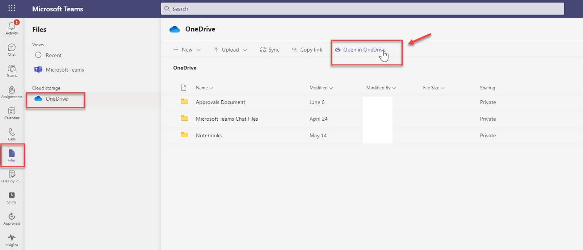Viewport: 583px width, 250px height.
Task: Open the Shifts app icon
Action: [x=12, y=198]
